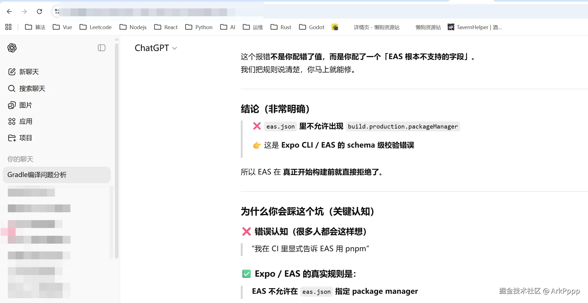This screenshot has height=303, width=588.
Task: Open the ChatGPT model selector dropdown
Action: click(156, 48)
